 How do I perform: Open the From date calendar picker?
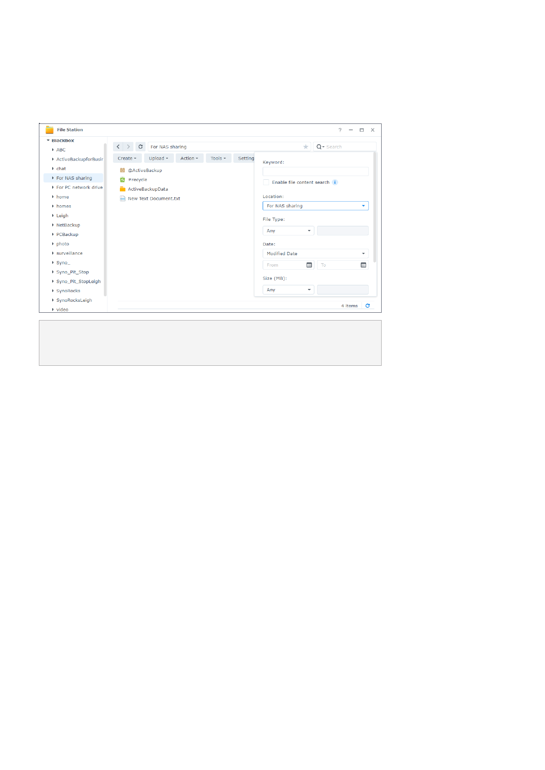coord(309,265)
